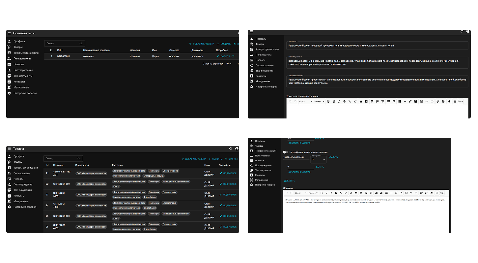The width and height of the screenshot is (478, 263).
Task: Click СОЗДАТЬ in the Товары list
Action: [x=215, y=159]
